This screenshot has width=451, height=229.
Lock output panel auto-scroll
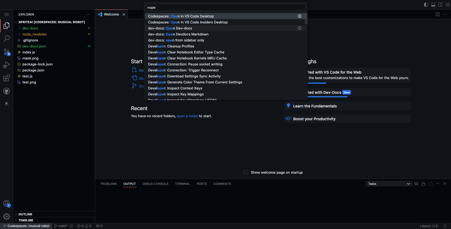click(x=423, y=184)
